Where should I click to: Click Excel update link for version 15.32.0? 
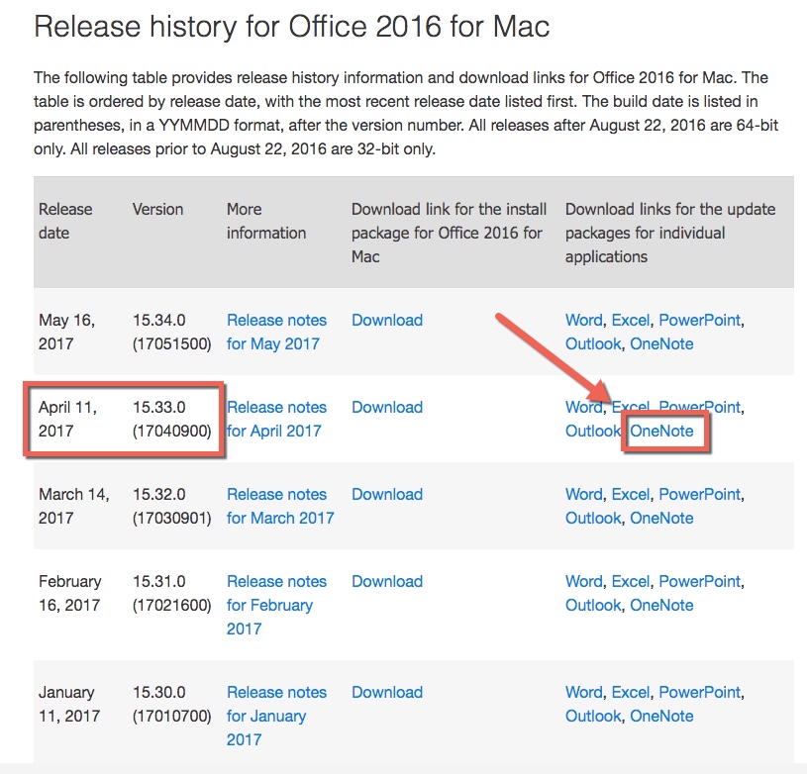pyautogui.click(x=631, y=494)
